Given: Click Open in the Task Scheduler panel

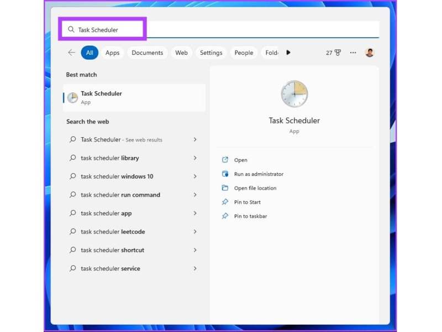Looking at the screenshot, I should [241, 160].
